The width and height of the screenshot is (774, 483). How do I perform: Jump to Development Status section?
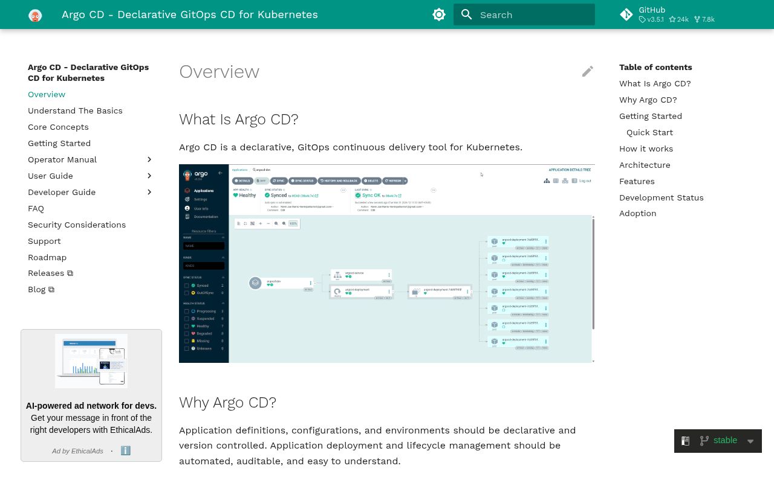pos(661,197)
